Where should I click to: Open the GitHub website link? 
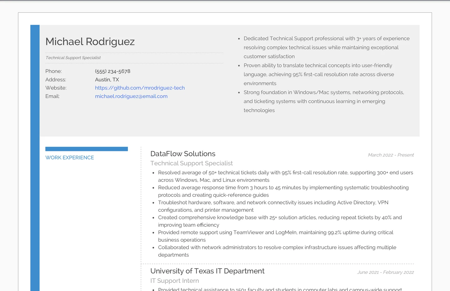click(x=140, y=88)
